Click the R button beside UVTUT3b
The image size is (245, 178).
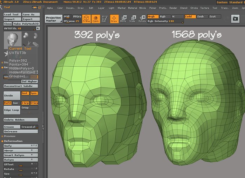(38, 28)
